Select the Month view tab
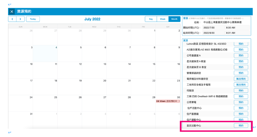Screen dimensions: 257x137 click(174, 19)
